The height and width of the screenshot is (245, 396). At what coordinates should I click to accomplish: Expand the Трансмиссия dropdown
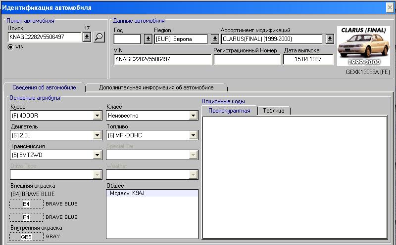click(97, 155)
